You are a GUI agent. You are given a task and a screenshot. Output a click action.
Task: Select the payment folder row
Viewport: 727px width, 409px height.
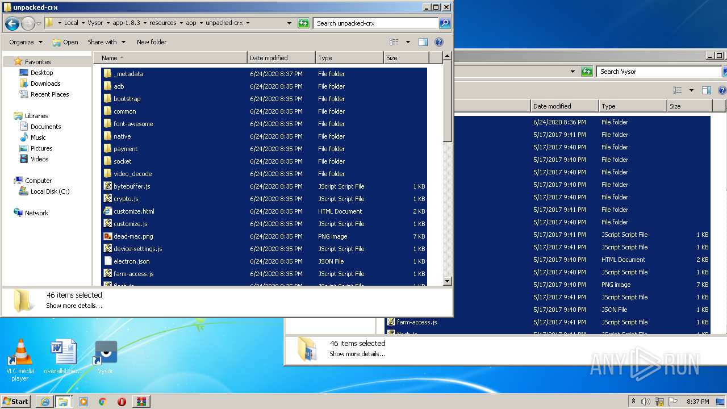point(264,149)
